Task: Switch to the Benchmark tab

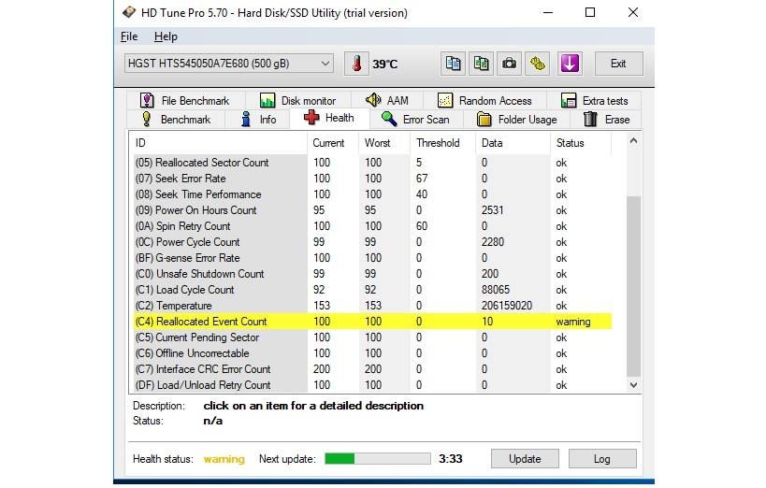Action: 176,119
